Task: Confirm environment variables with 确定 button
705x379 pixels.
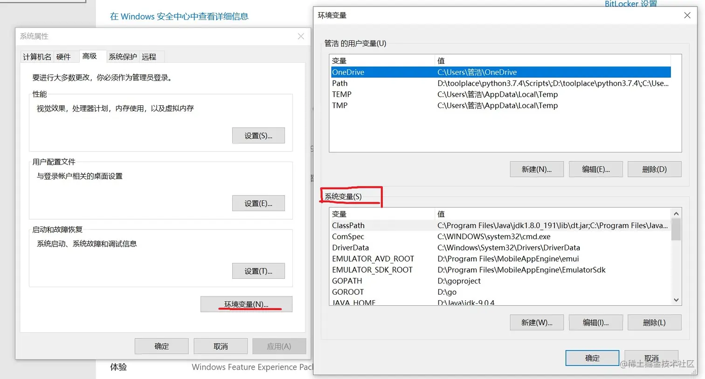Action: click(592, 358)
